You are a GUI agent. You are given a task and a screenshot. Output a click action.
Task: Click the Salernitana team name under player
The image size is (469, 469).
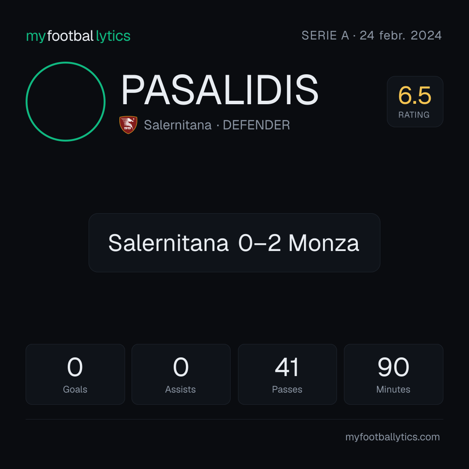click(178, 125)
